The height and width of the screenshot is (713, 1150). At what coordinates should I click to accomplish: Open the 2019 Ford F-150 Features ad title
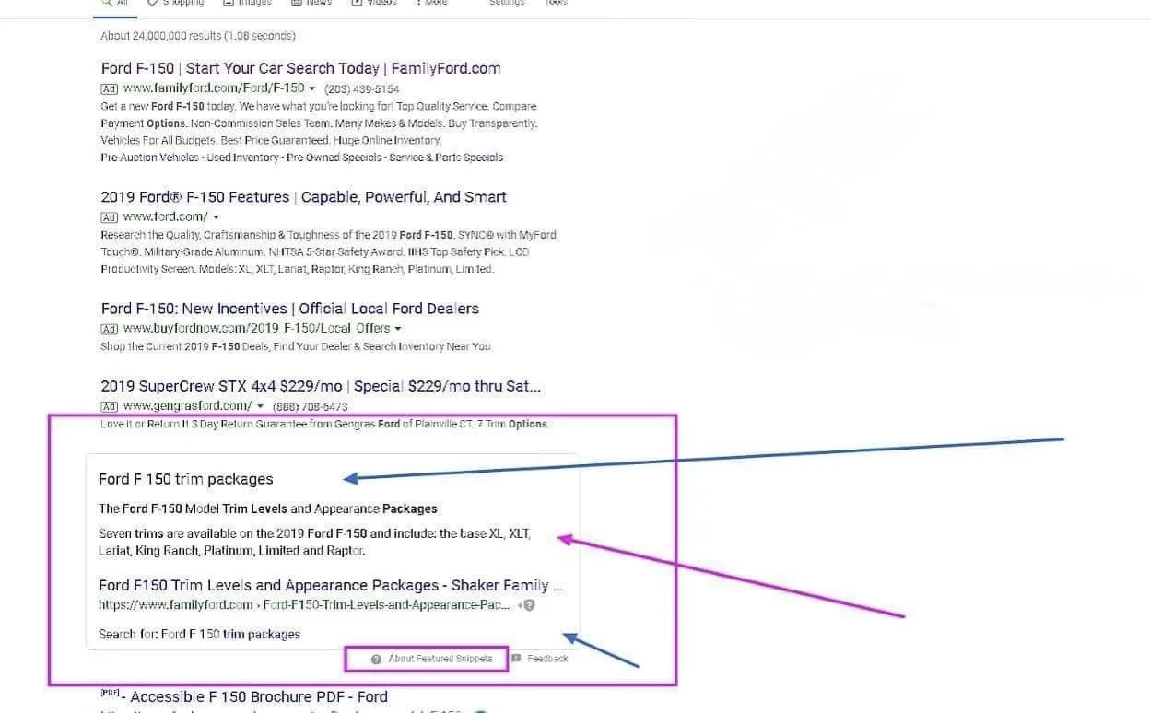click(x=303, y=197)
